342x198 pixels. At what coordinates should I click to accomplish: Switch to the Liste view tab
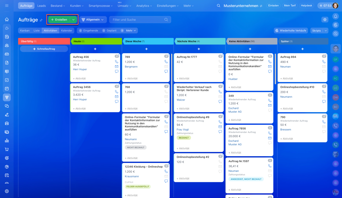(37, 31)
